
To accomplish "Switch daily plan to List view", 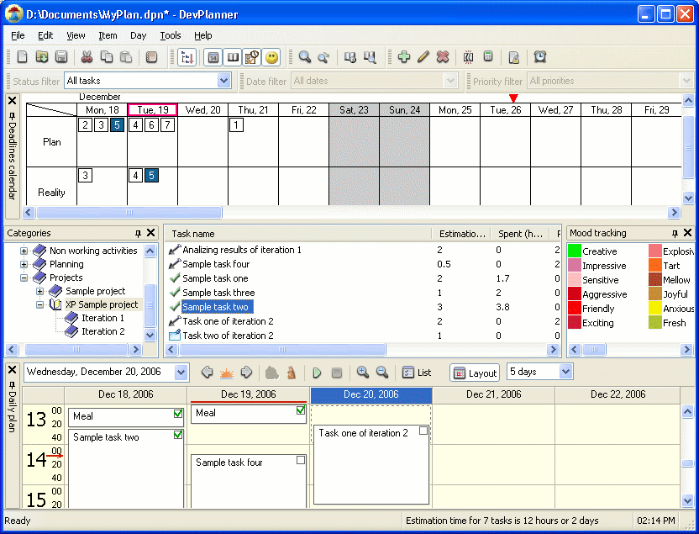I will tap(417, 373).
